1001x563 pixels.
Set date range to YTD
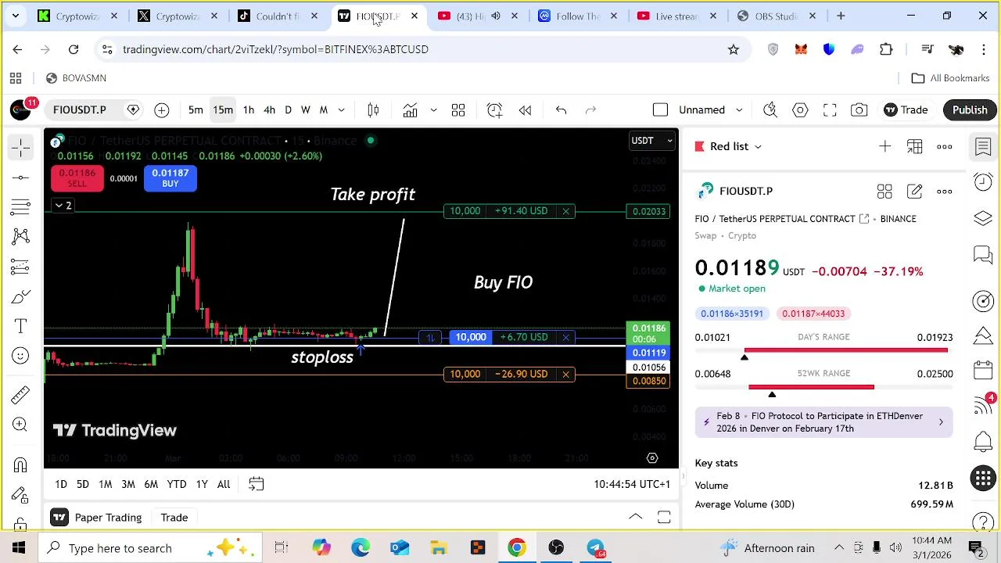pos(177,485)
